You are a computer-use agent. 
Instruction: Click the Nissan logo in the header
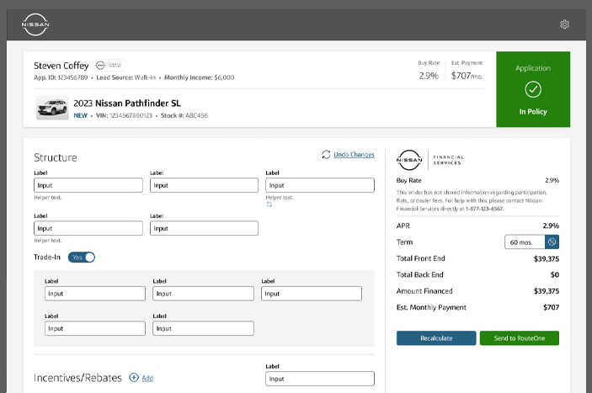(35, 24)
